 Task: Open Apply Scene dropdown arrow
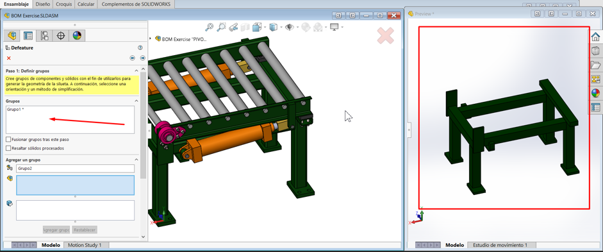(x=326, y=28)
